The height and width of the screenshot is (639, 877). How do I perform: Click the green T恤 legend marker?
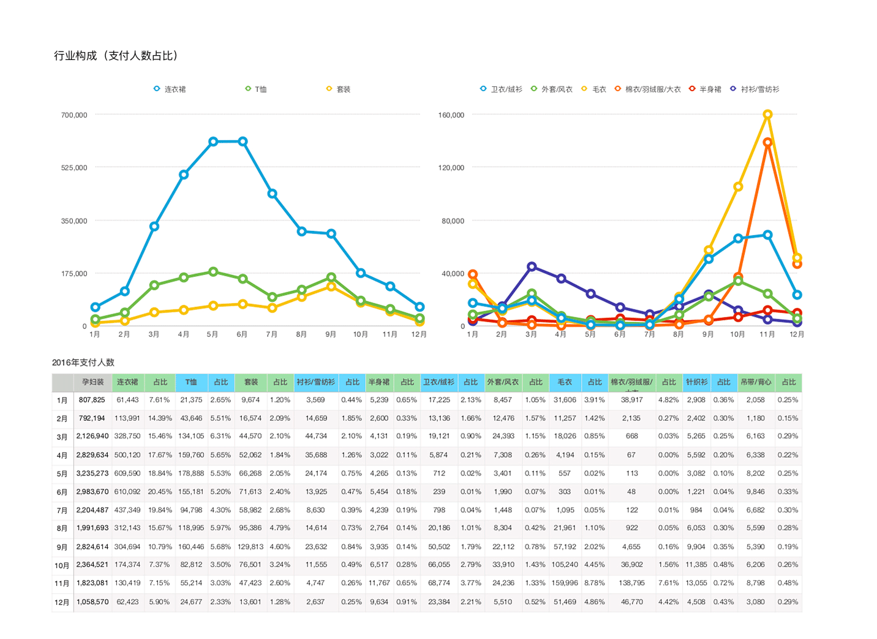[x=248, y=89]
